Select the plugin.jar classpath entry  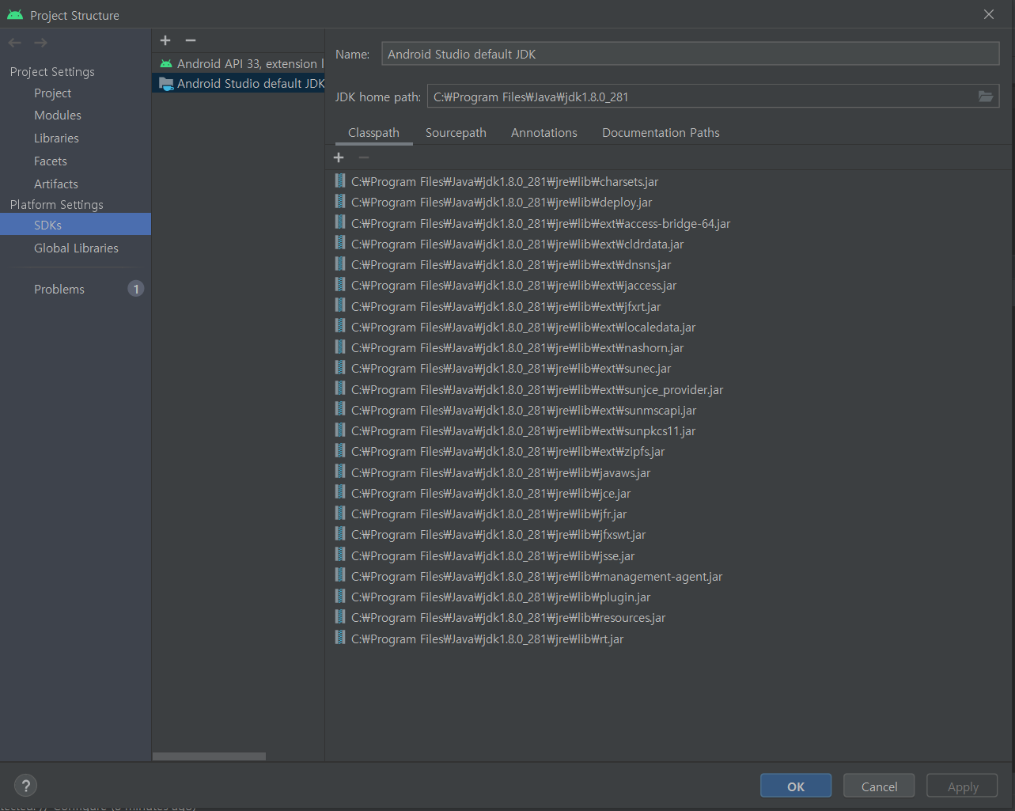[501, 597]
